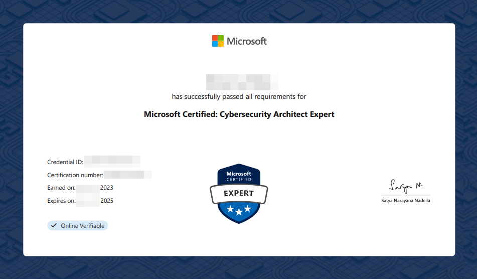477x279 pixels.
Task: Click the EXPERT banner on the badge
Action: pyautogui.click(x=239, y=193)
